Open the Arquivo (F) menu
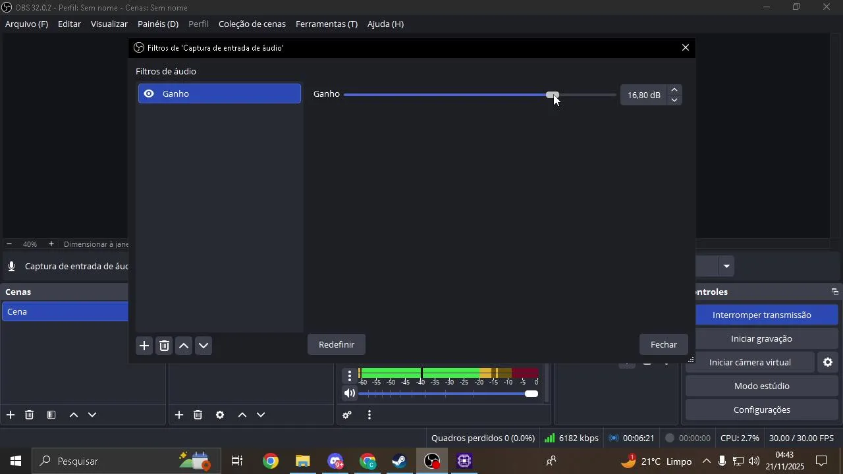 click(x=26, y=24)
